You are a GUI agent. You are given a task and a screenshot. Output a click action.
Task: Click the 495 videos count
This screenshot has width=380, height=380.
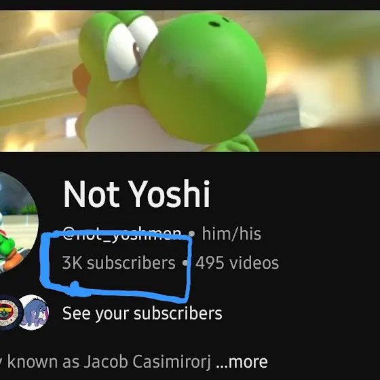click(237, 263)
